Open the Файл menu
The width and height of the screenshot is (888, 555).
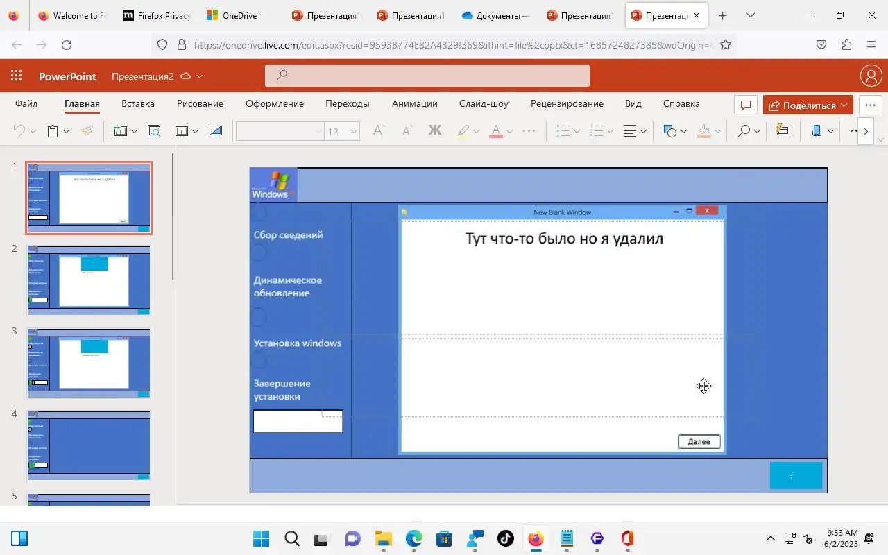[x=26, y=103]
